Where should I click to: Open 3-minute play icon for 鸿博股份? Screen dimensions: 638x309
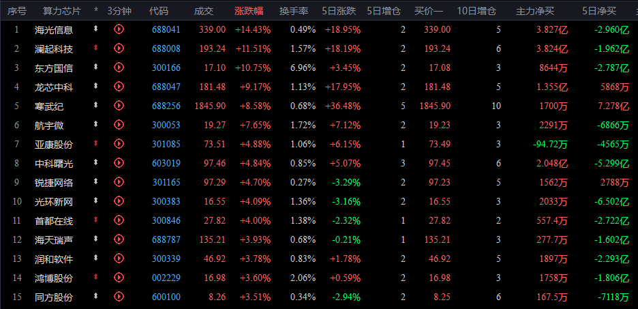click(x=119, y=278)
